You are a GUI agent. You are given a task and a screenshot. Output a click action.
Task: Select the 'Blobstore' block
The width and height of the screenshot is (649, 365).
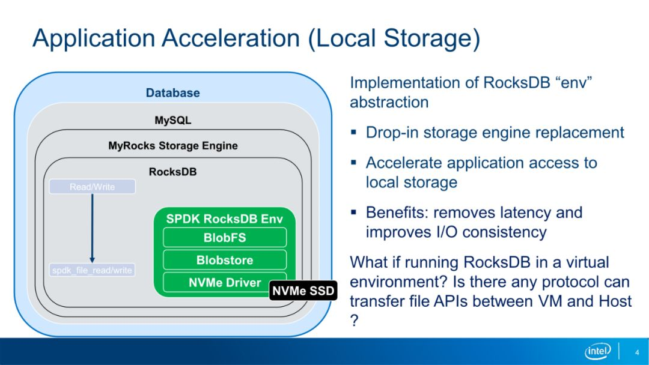[225, 260]
